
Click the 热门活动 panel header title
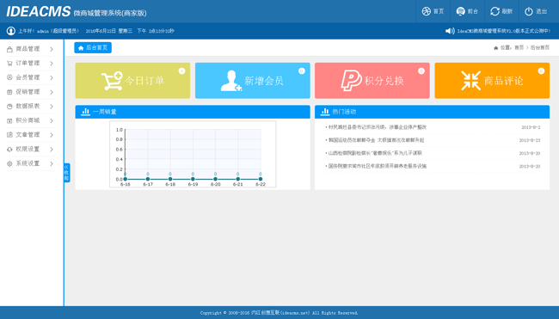pyautogui.click(x=344, y=112)
